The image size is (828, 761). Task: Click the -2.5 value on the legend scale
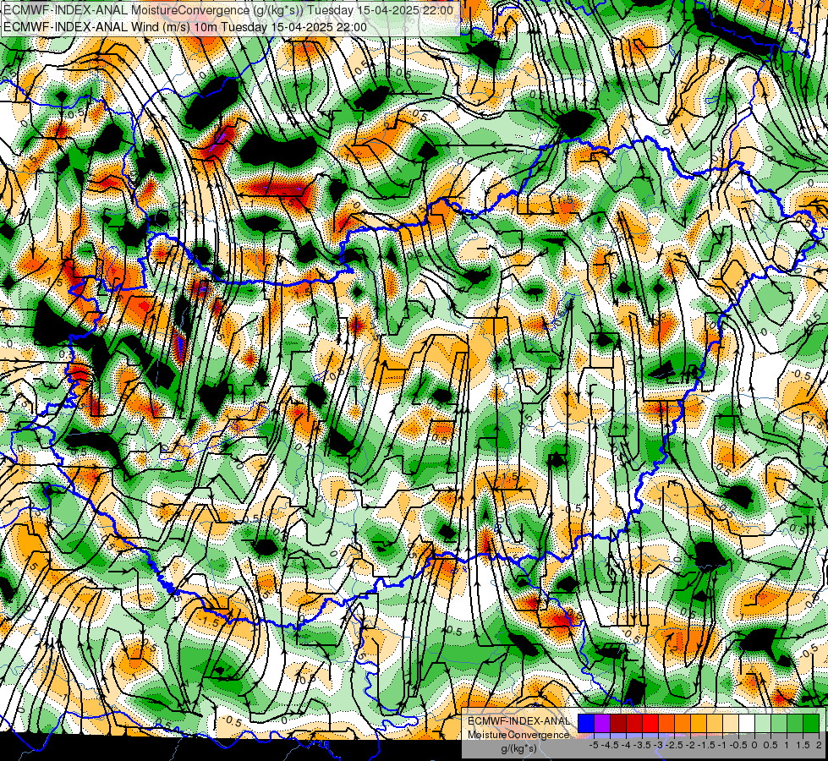(676, 745)
